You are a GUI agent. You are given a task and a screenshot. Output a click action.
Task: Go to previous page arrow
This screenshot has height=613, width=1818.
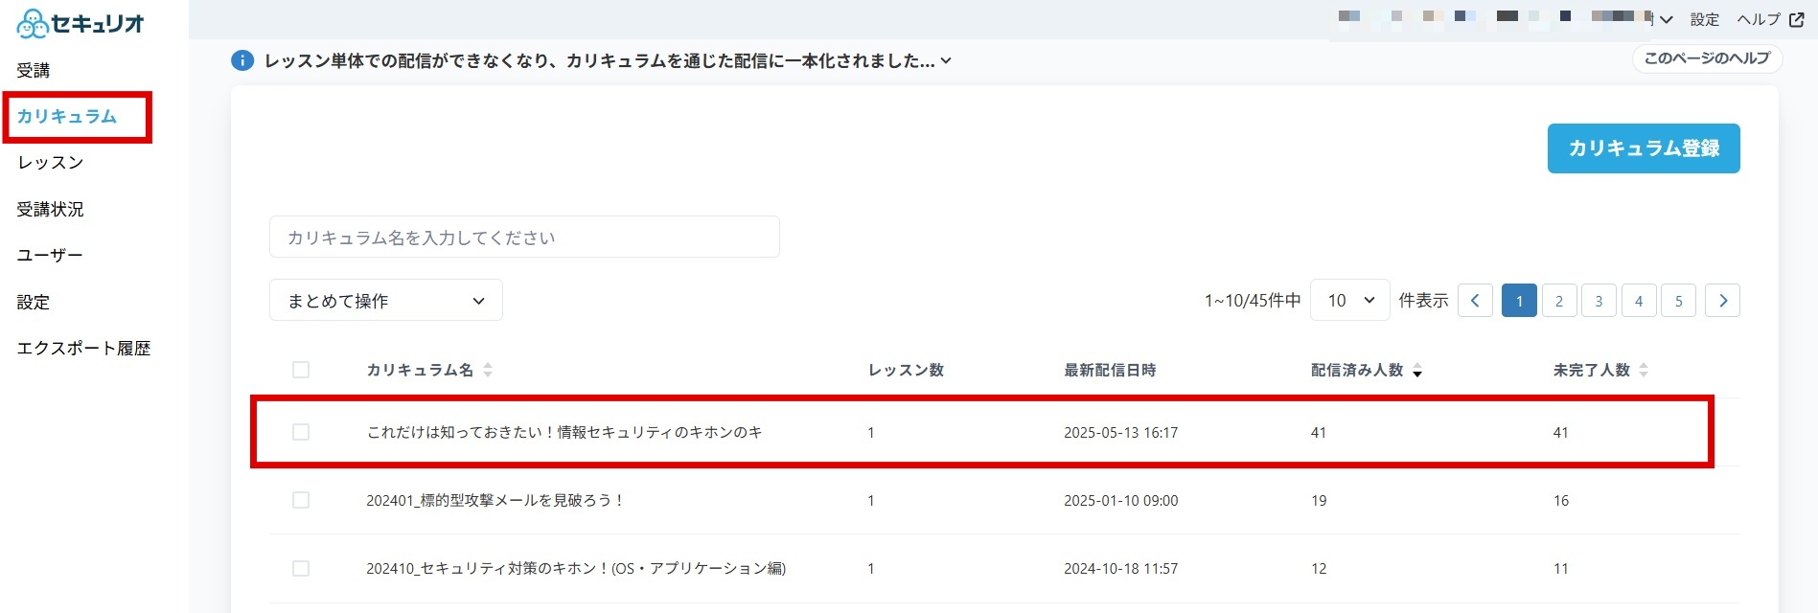(x=1475, y=301)
